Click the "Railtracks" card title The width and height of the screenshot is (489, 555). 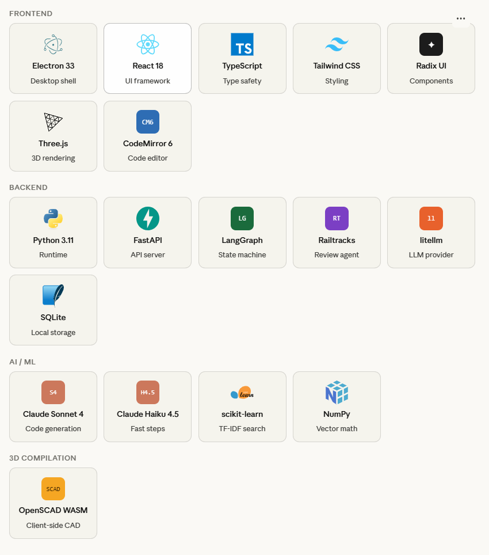click(337, 240)
